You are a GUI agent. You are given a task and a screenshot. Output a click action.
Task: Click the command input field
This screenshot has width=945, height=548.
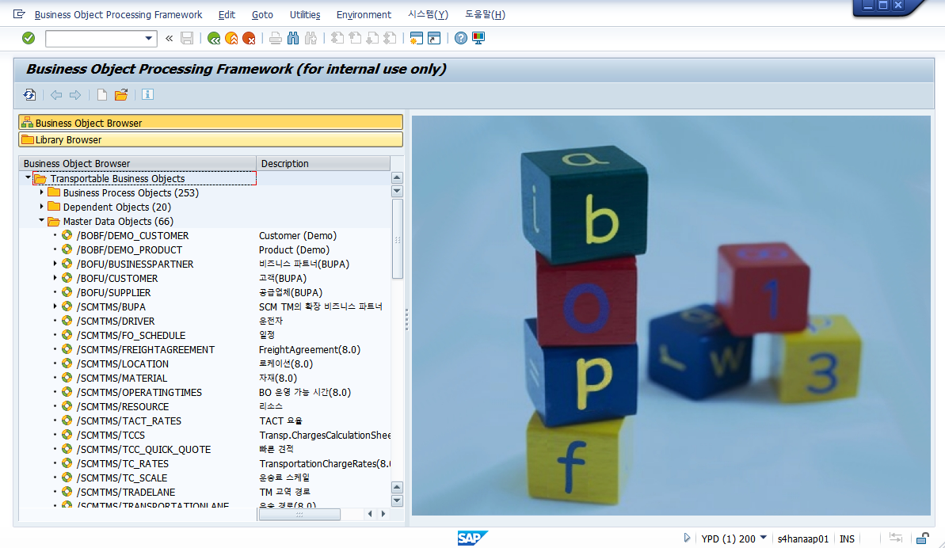(x=94, y=39)
